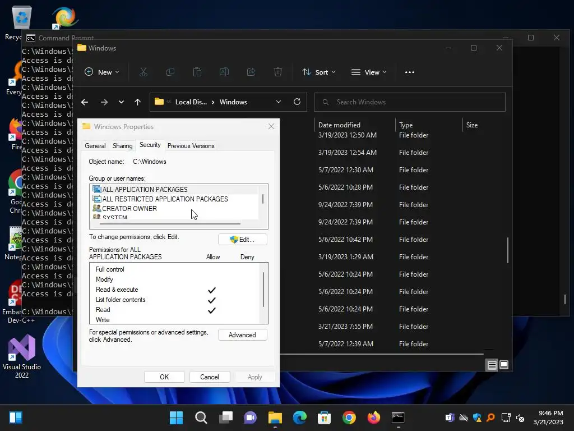Launch Microsoft Edge from the taskbar
Viewport: 574px width, 431px height.
tap(300, 418)
